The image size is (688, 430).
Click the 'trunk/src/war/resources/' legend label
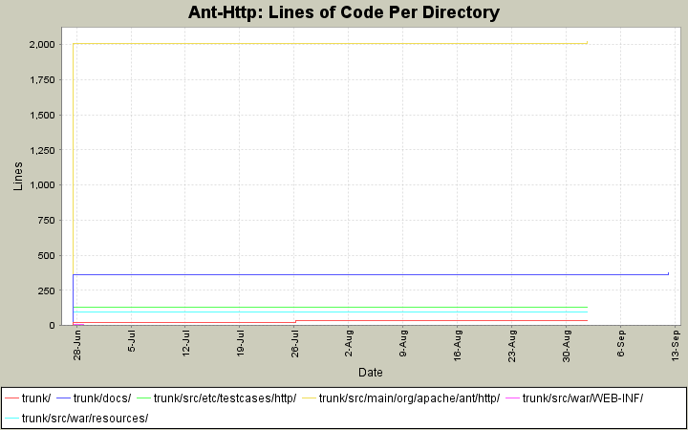pos(85,419)
